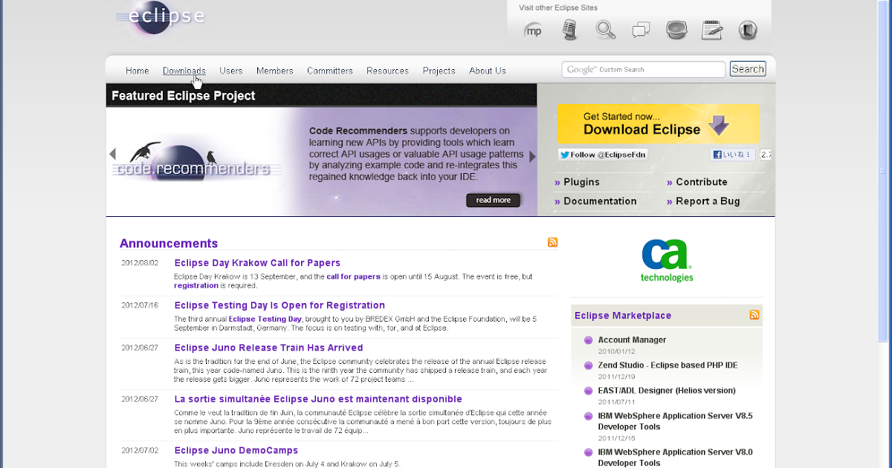Go to next featured project with right arrow
The height and width of the screenshot is (468, 892).
coord(532,157)
